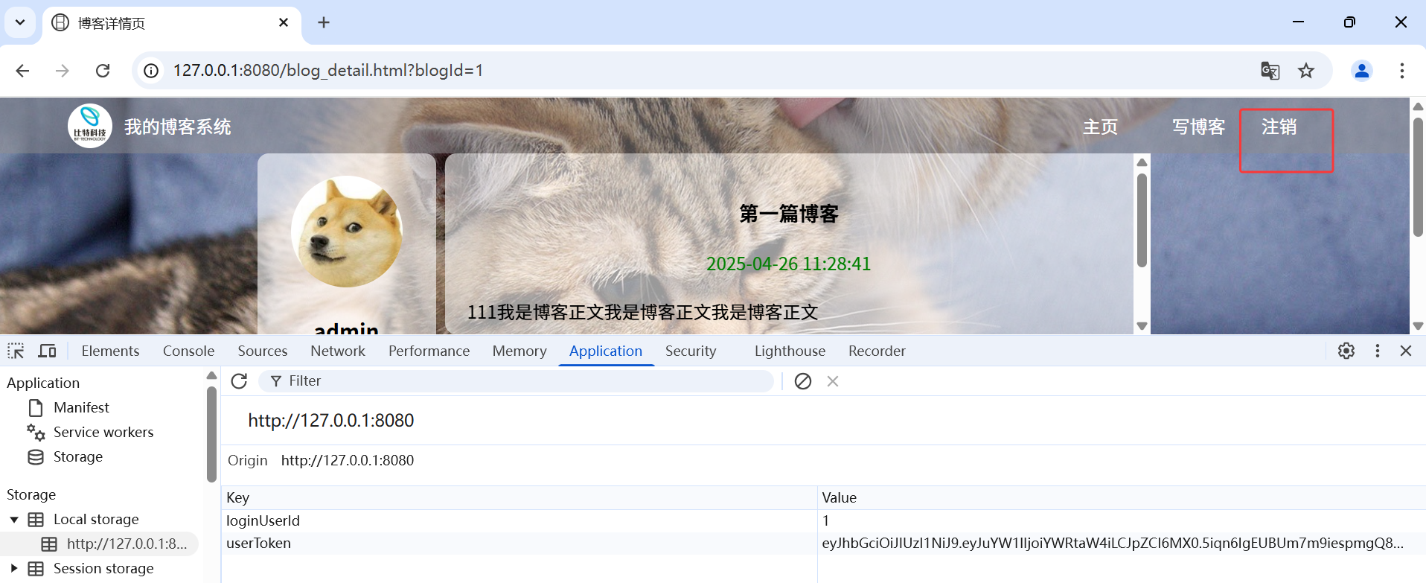Image resolution: width=1426 pixels, height=583 pixels.
Task: View site information icon in address bar
Action: (x=151, y=71)
